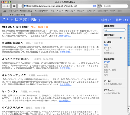Add a bookmark with the plus button
130x115 pixels.
pos(20,6)
